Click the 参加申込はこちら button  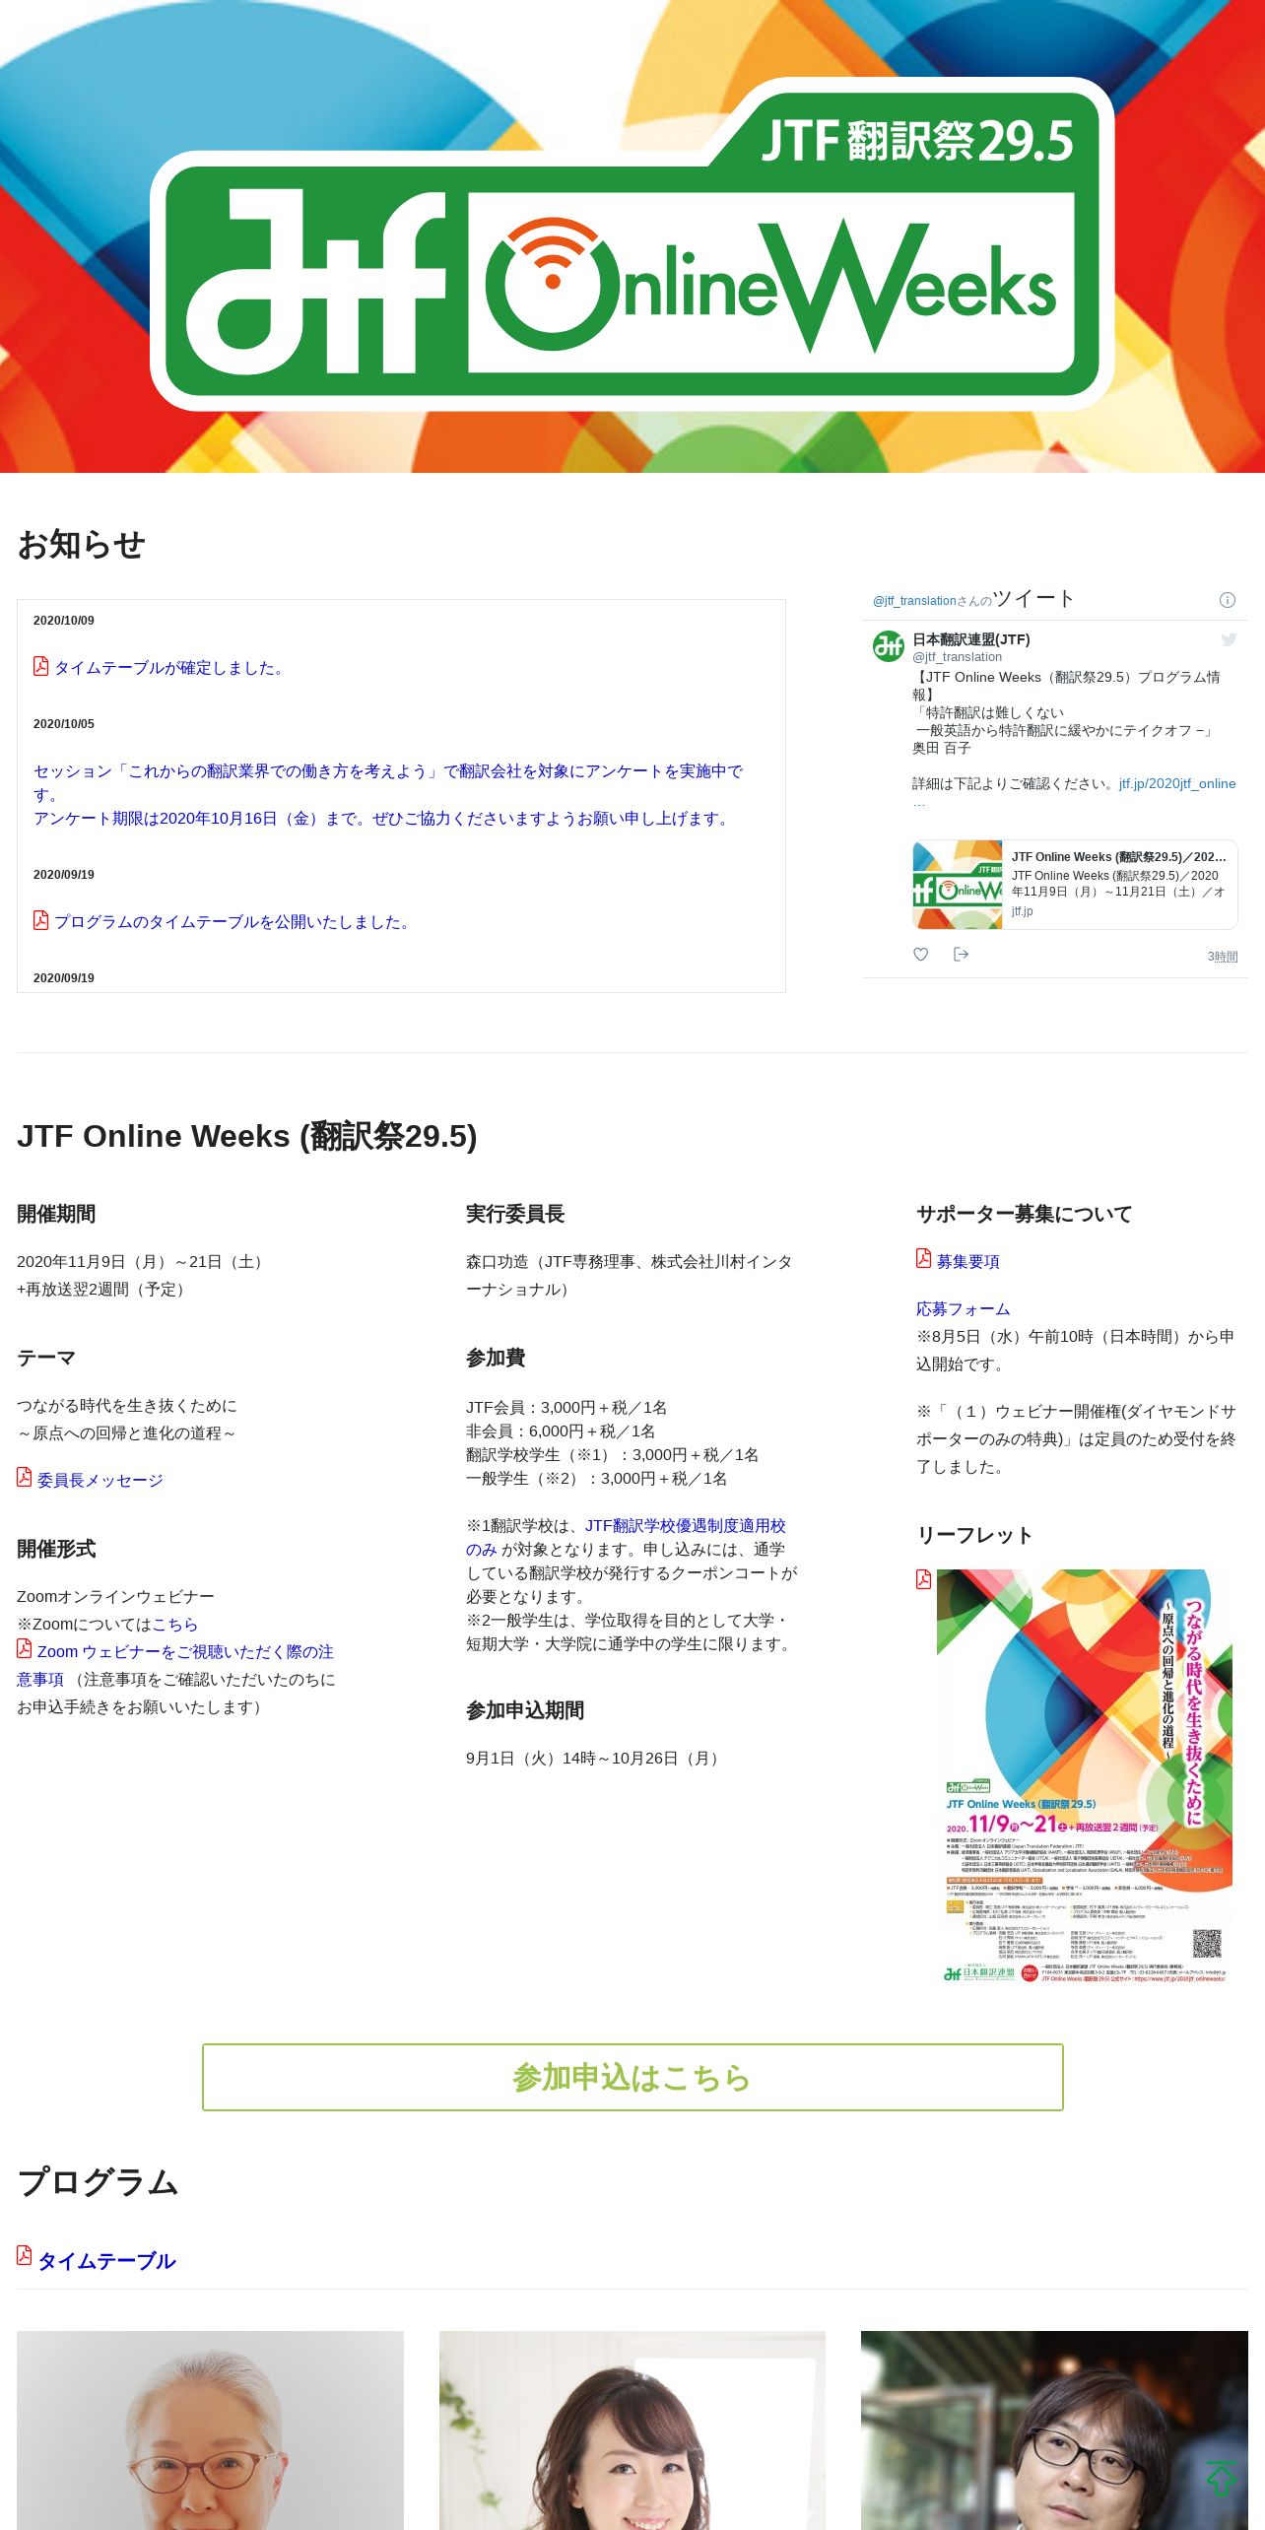click(x=632, y=2077)
